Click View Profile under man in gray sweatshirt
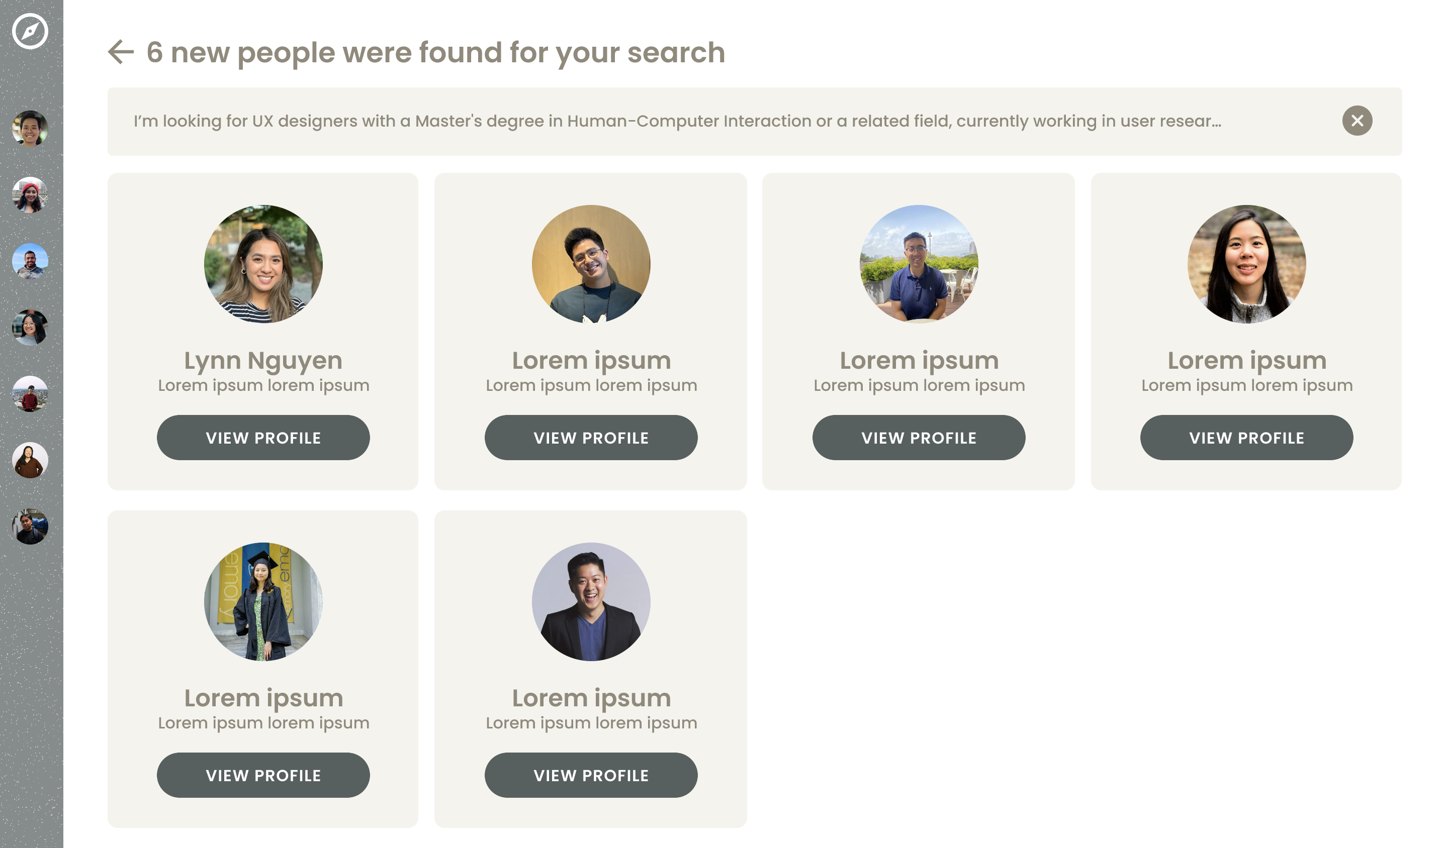Viewport: 1445px width, 848px height. click(591, 438)
